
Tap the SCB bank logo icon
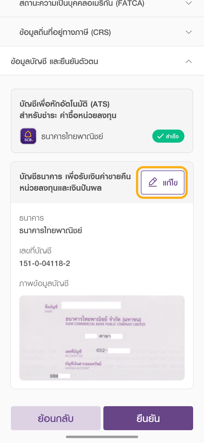pyautogui.click(x=28, y=136)
